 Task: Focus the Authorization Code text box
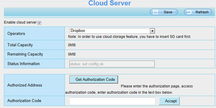pyautogui.click(x=112, y=101)
